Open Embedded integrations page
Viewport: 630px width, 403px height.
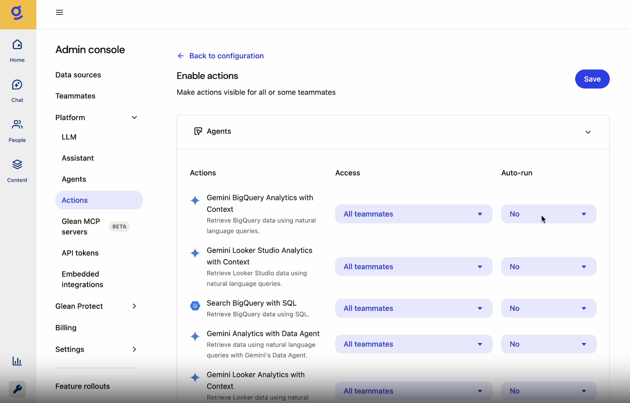pos(83,279)
